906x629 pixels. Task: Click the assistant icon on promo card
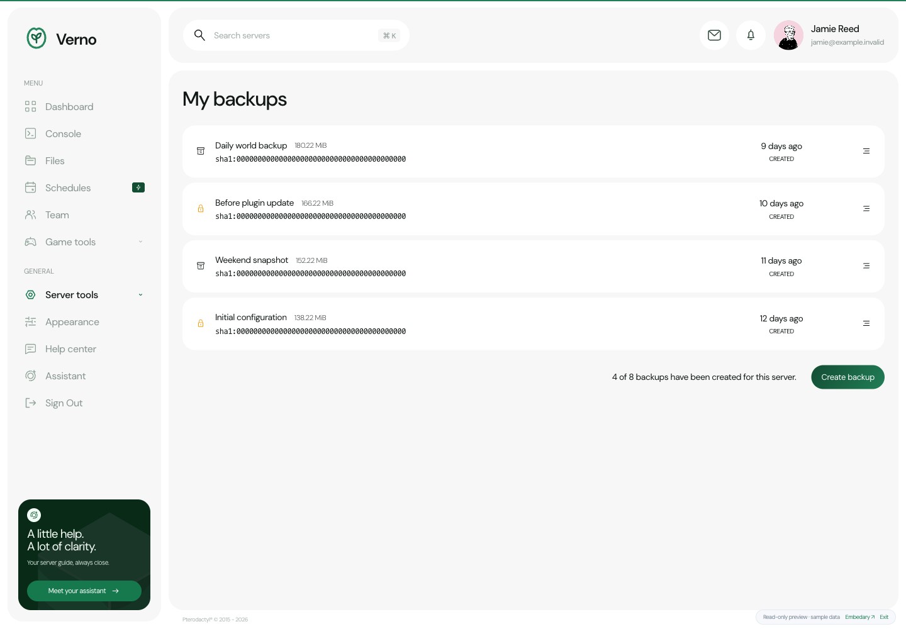(34, 515)
